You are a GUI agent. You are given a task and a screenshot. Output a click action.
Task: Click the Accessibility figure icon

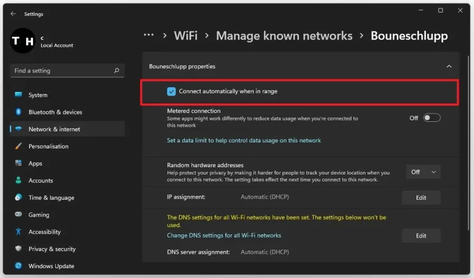pyautogui.click(x=18, y=232)
